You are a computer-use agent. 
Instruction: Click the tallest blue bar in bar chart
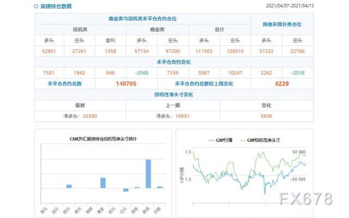point(148,174)
